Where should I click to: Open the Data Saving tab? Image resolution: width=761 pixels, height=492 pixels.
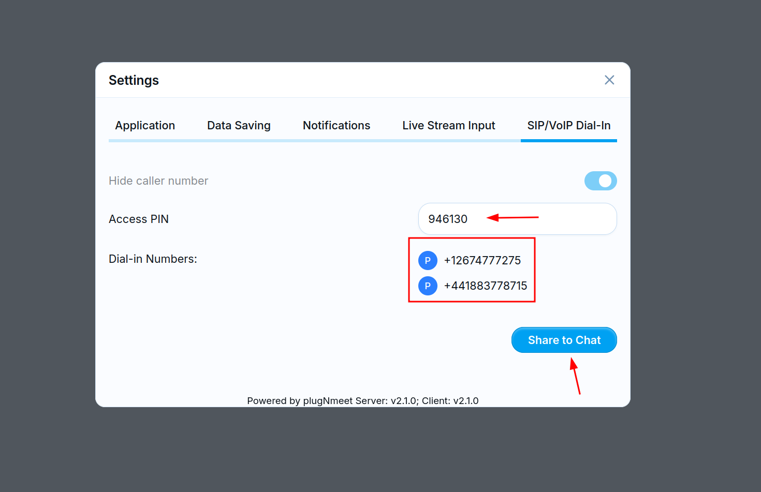pos(239,125)
